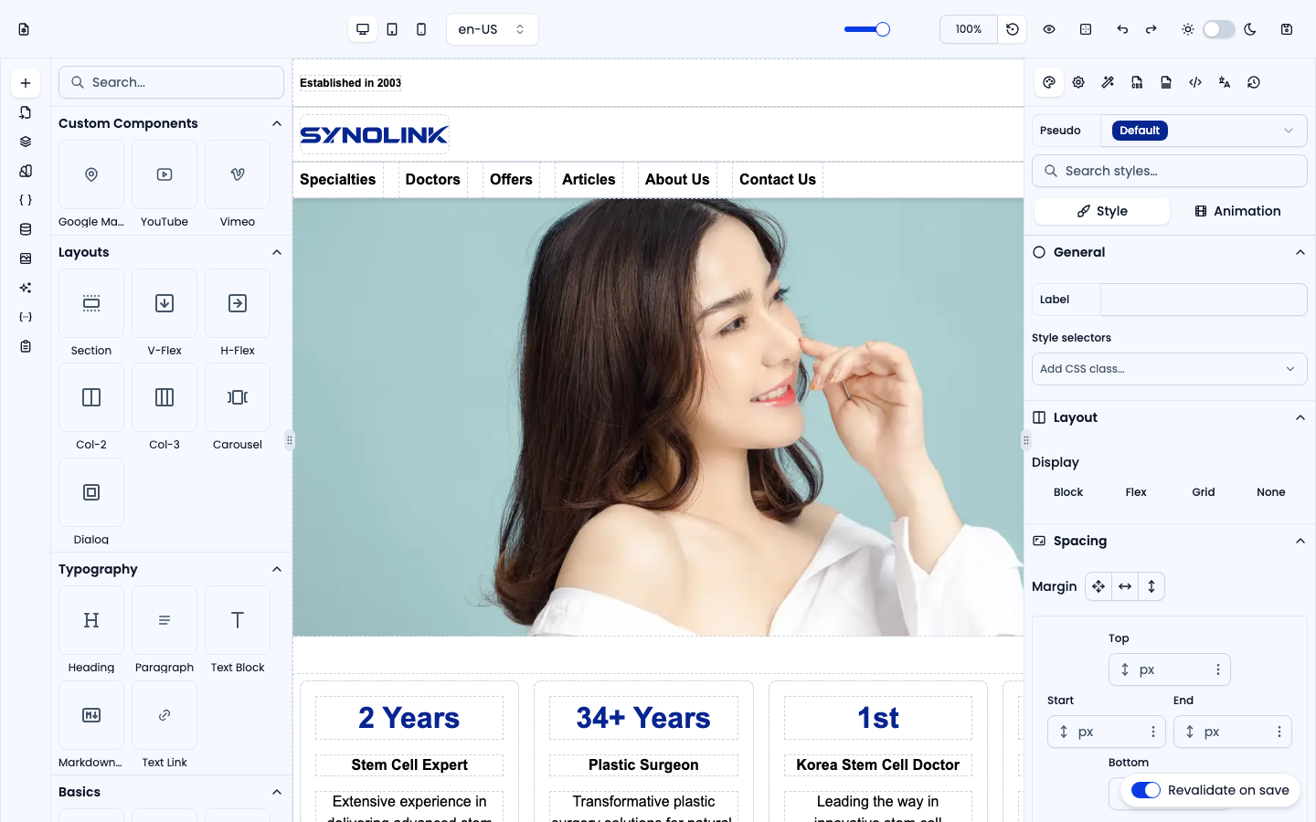Toggle the light/dark theme switch
The height and width of the screenshot is (822, 1316).
pos(1219,29)
